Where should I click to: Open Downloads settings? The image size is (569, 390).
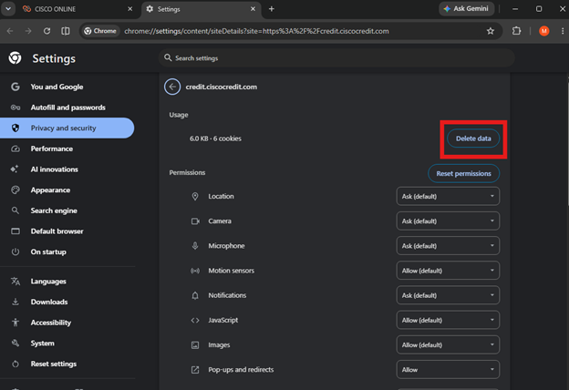click(67, 302)
